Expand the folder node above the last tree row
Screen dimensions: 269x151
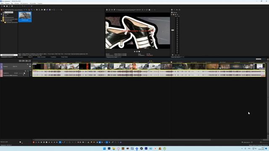[2, 21]
